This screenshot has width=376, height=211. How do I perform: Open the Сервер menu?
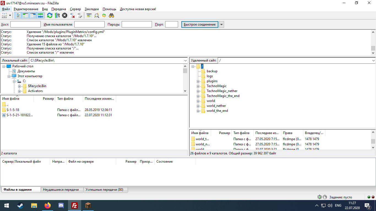pos(75,9)
